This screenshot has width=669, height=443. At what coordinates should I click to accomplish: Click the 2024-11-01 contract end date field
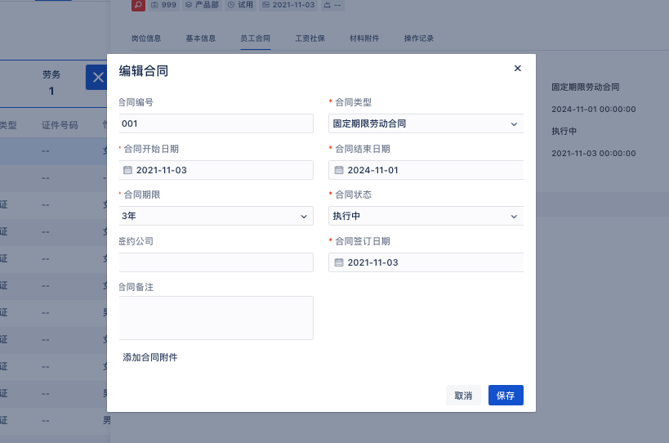(426, 170)
